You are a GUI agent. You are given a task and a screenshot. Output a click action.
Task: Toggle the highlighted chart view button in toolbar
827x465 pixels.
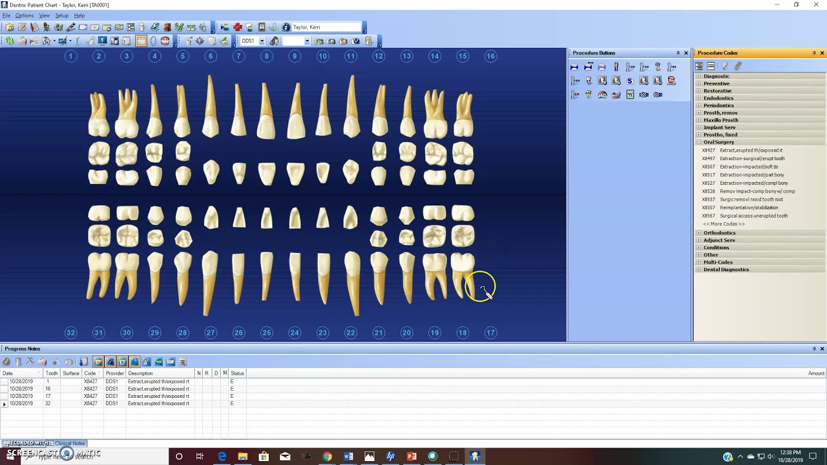pyautogui.click(x=140, y=41)
